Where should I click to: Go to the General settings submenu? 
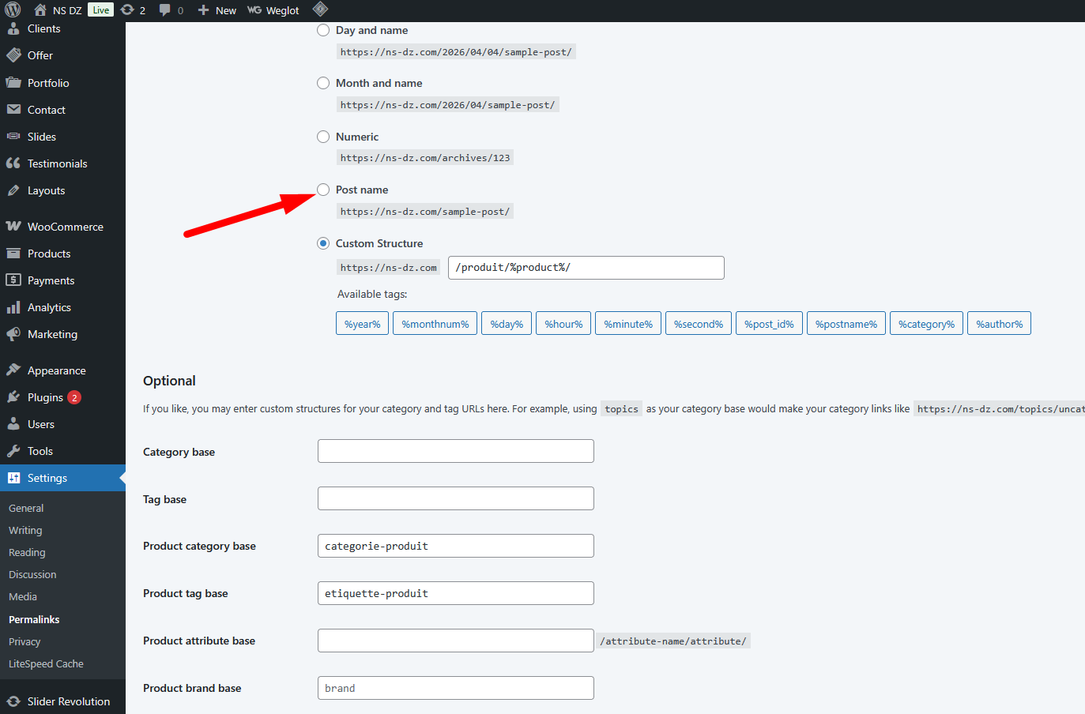click(x=26, y=509)
